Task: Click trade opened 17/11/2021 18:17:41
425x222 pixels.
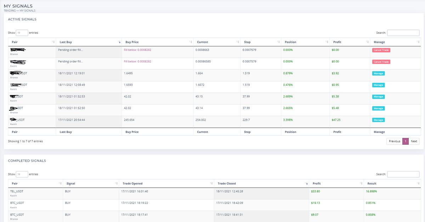Action: tap(135, 215)
